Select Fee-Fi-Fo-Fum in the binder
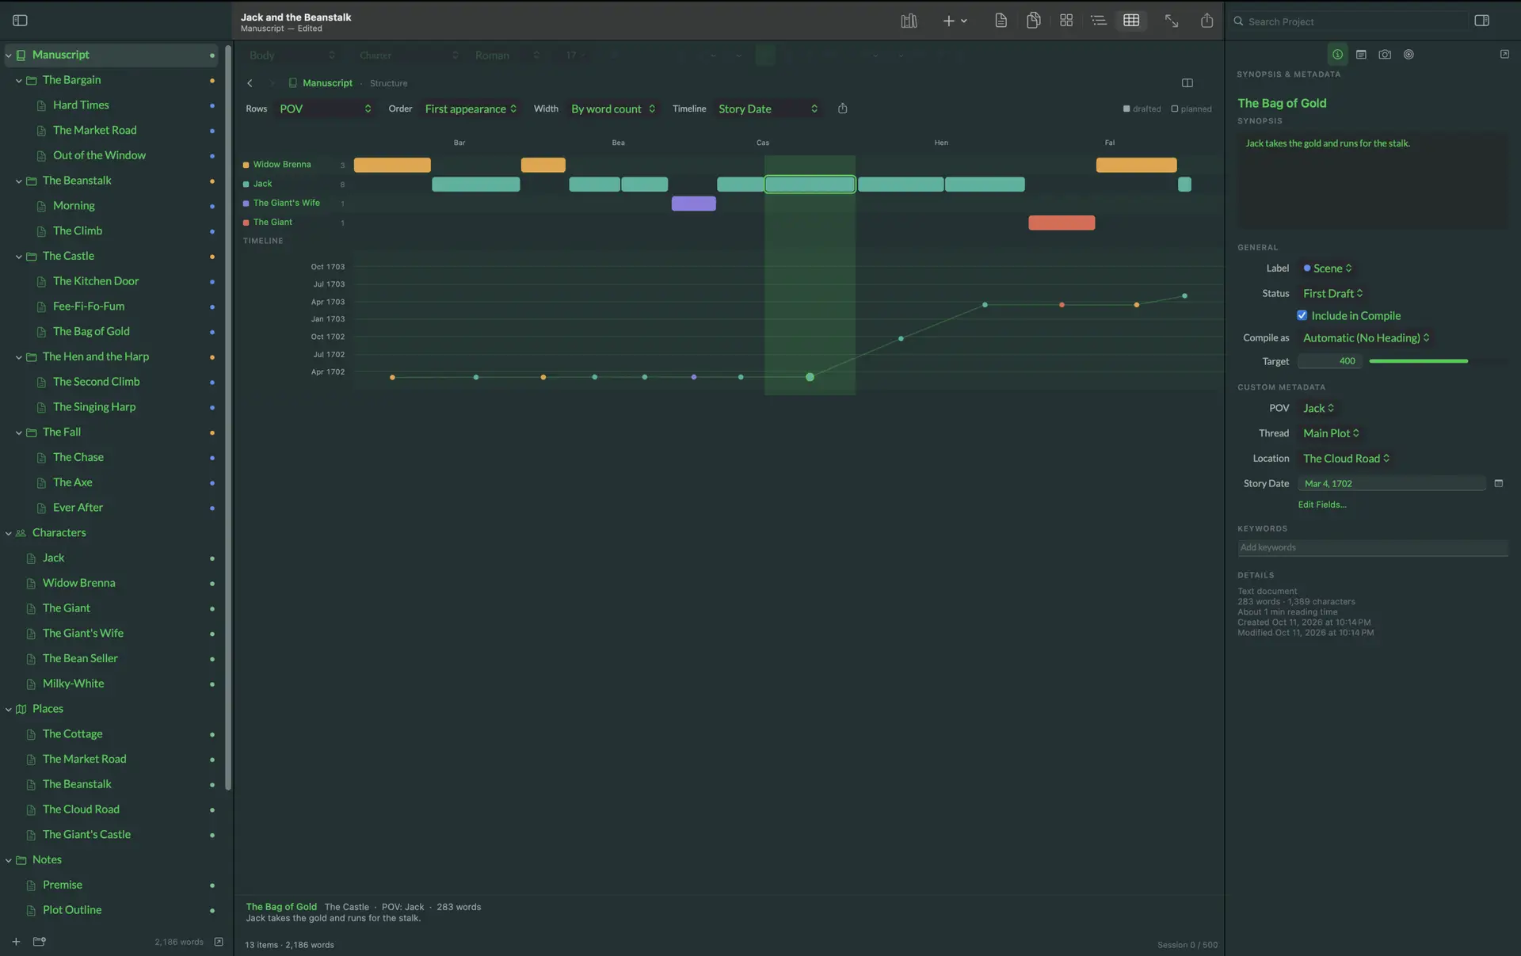1521x956 pixels. [89, 307]
